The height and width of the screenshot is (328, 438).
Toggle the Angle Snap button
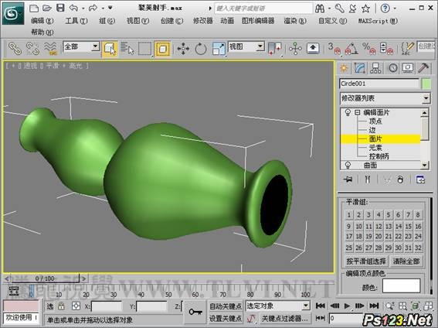(x=351, y=49)
